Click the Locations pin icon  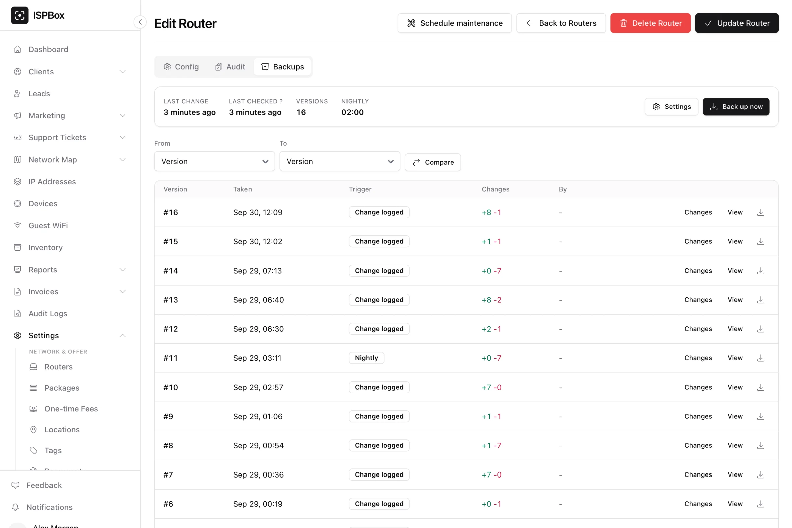tap(34, 430)
